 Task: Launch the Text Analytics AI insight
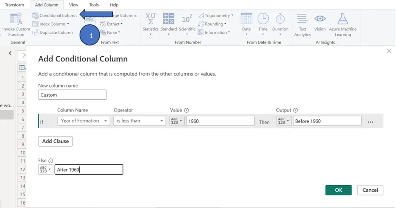pos(302,25)
